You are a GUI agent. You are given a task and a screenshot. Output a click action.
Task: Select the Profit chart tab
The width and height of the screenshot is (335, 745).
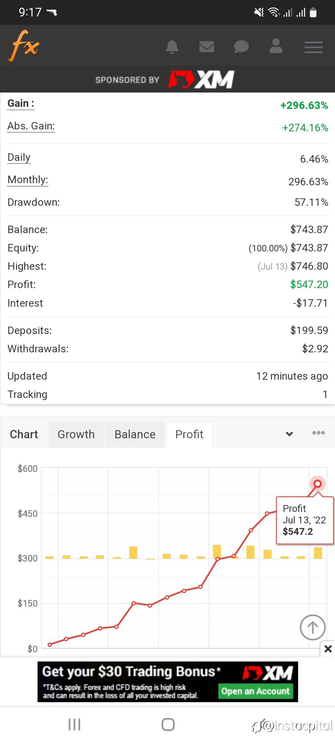(189, 434)
